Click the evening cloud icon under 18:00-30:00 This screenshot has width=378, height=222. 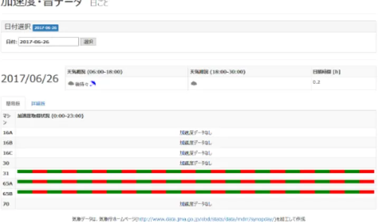(194, 83)
